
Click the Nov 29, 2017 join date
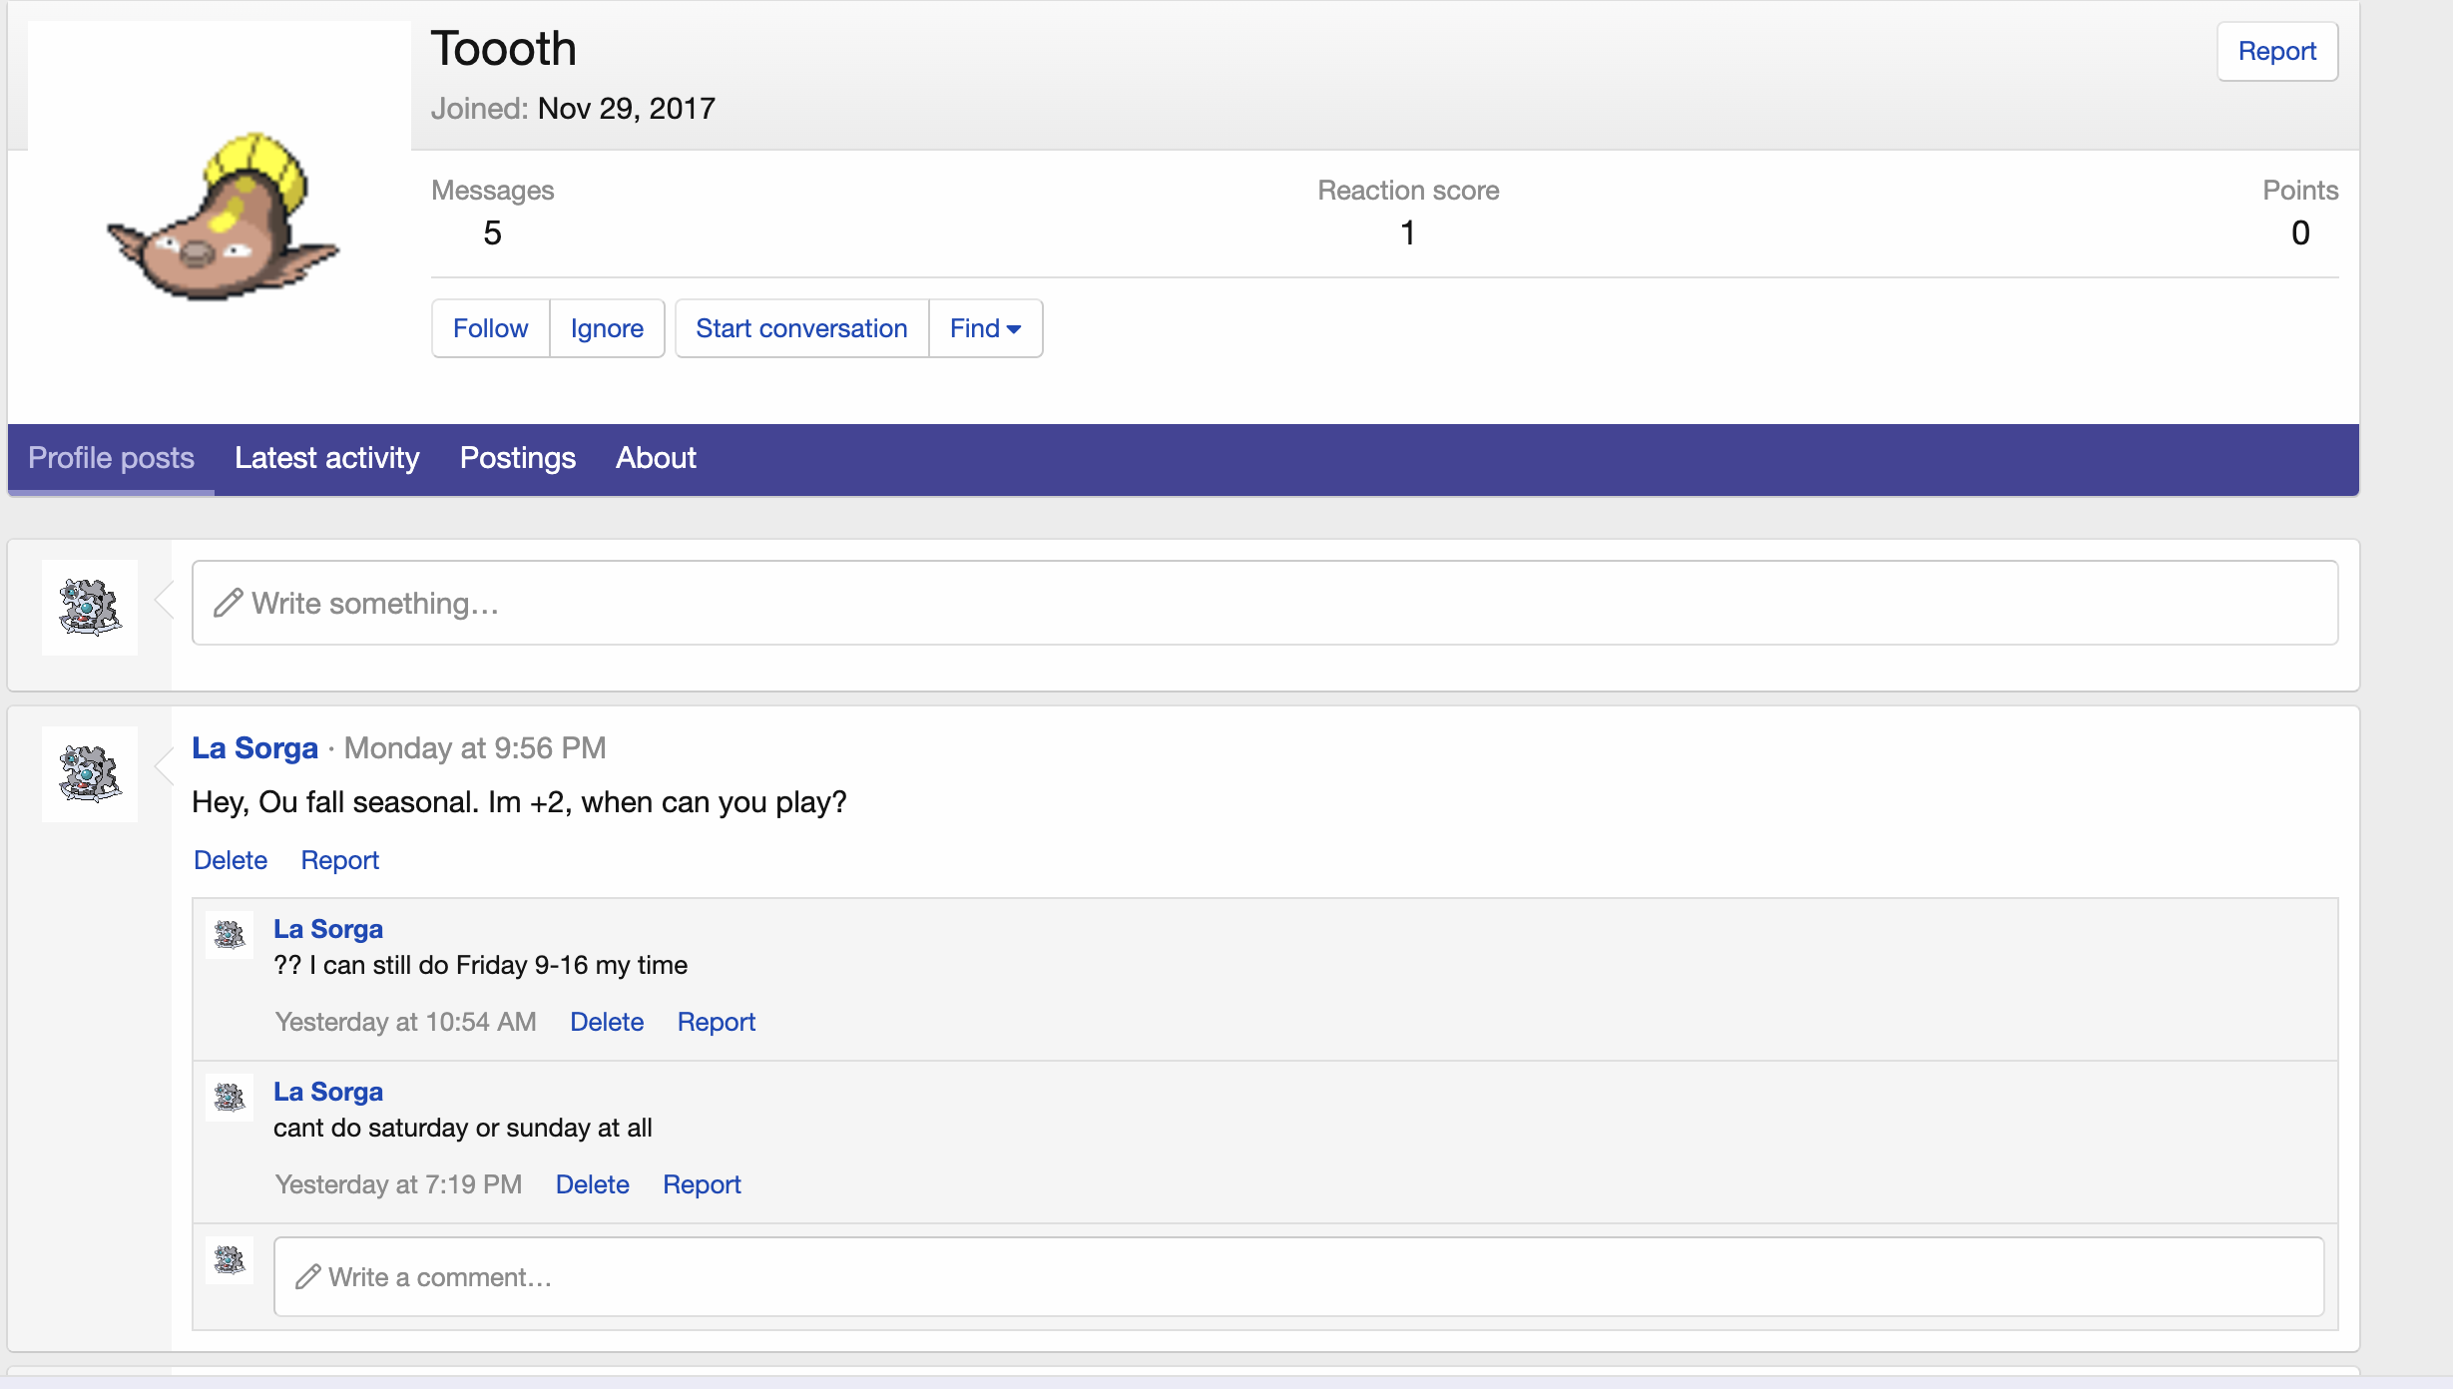click(x=627, y=109)
